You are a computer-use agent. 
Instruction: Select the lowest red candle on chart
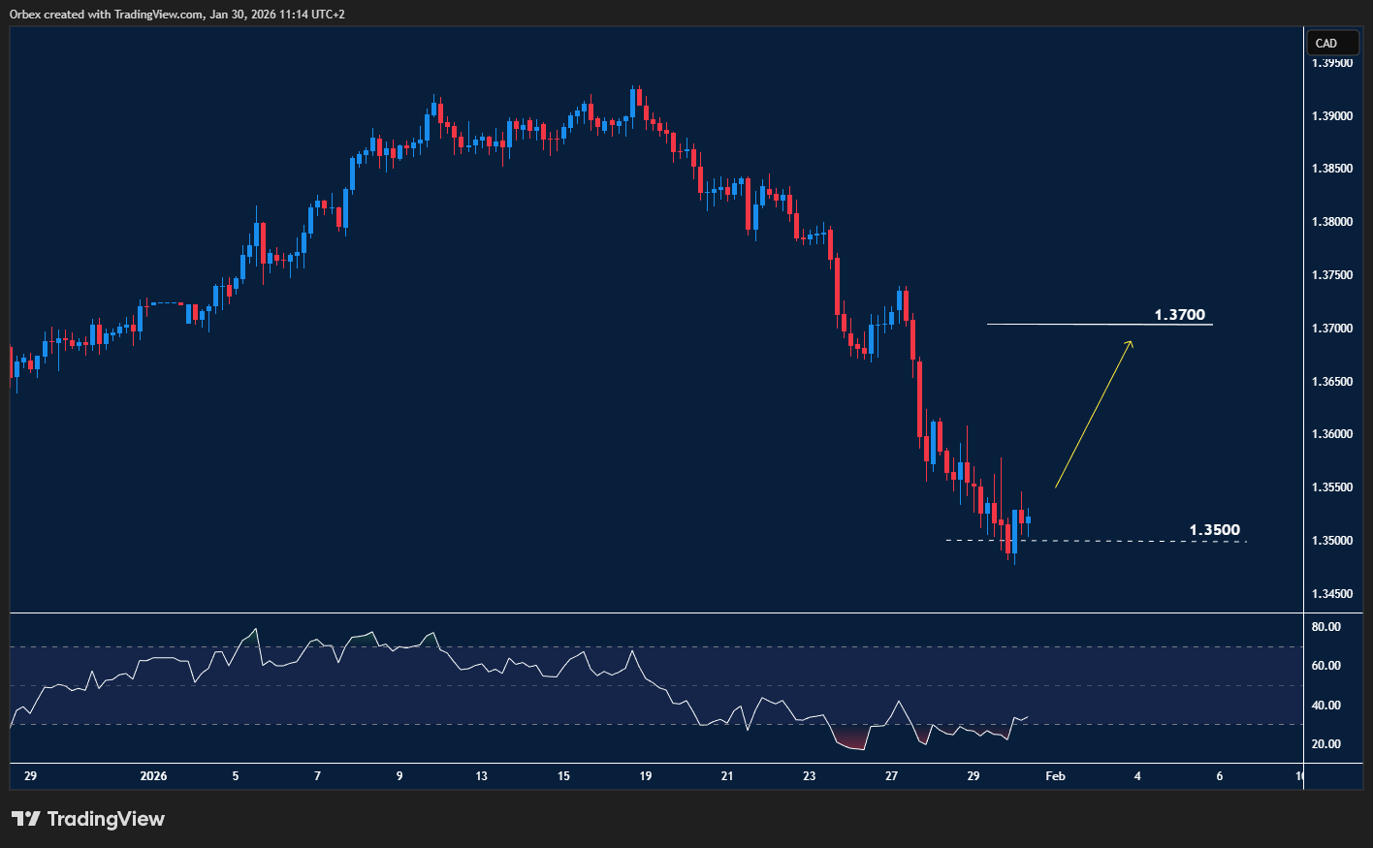click(1006, 538)
